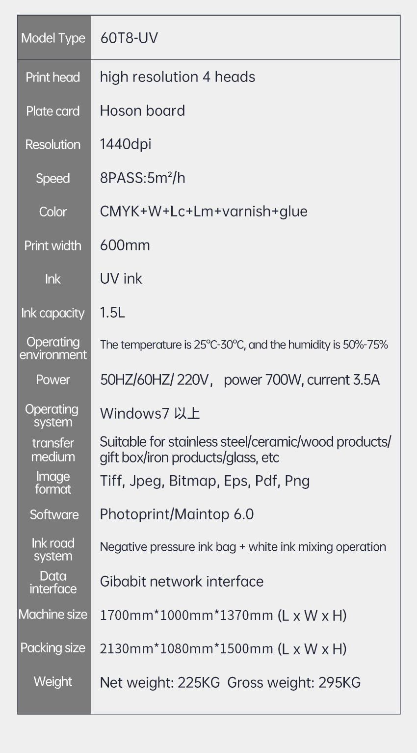Select the 1440dpi resolution value
The width and height of the screenshot is (417, 753).
point(126,144)
